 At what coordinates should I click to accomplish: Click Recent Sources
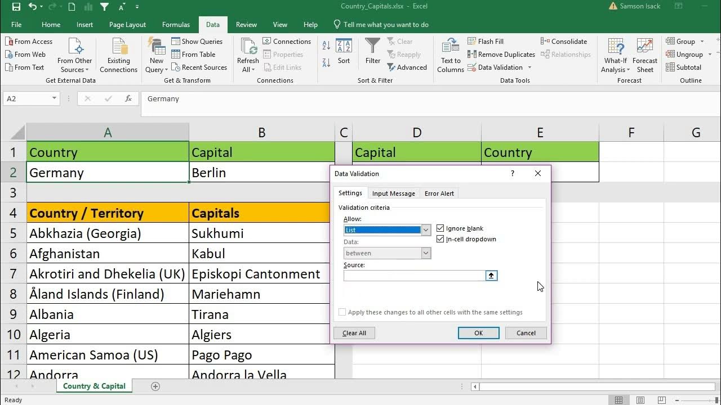click(199, 67)
